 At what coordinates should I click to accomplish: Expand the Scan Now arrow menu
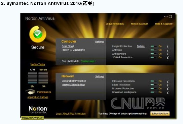pos(74,46)
